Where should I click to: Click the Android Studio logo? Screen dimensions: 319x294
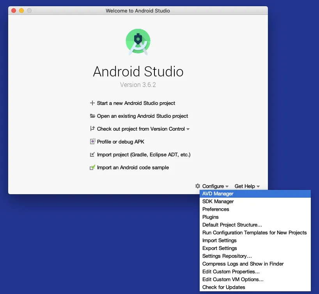138,42
